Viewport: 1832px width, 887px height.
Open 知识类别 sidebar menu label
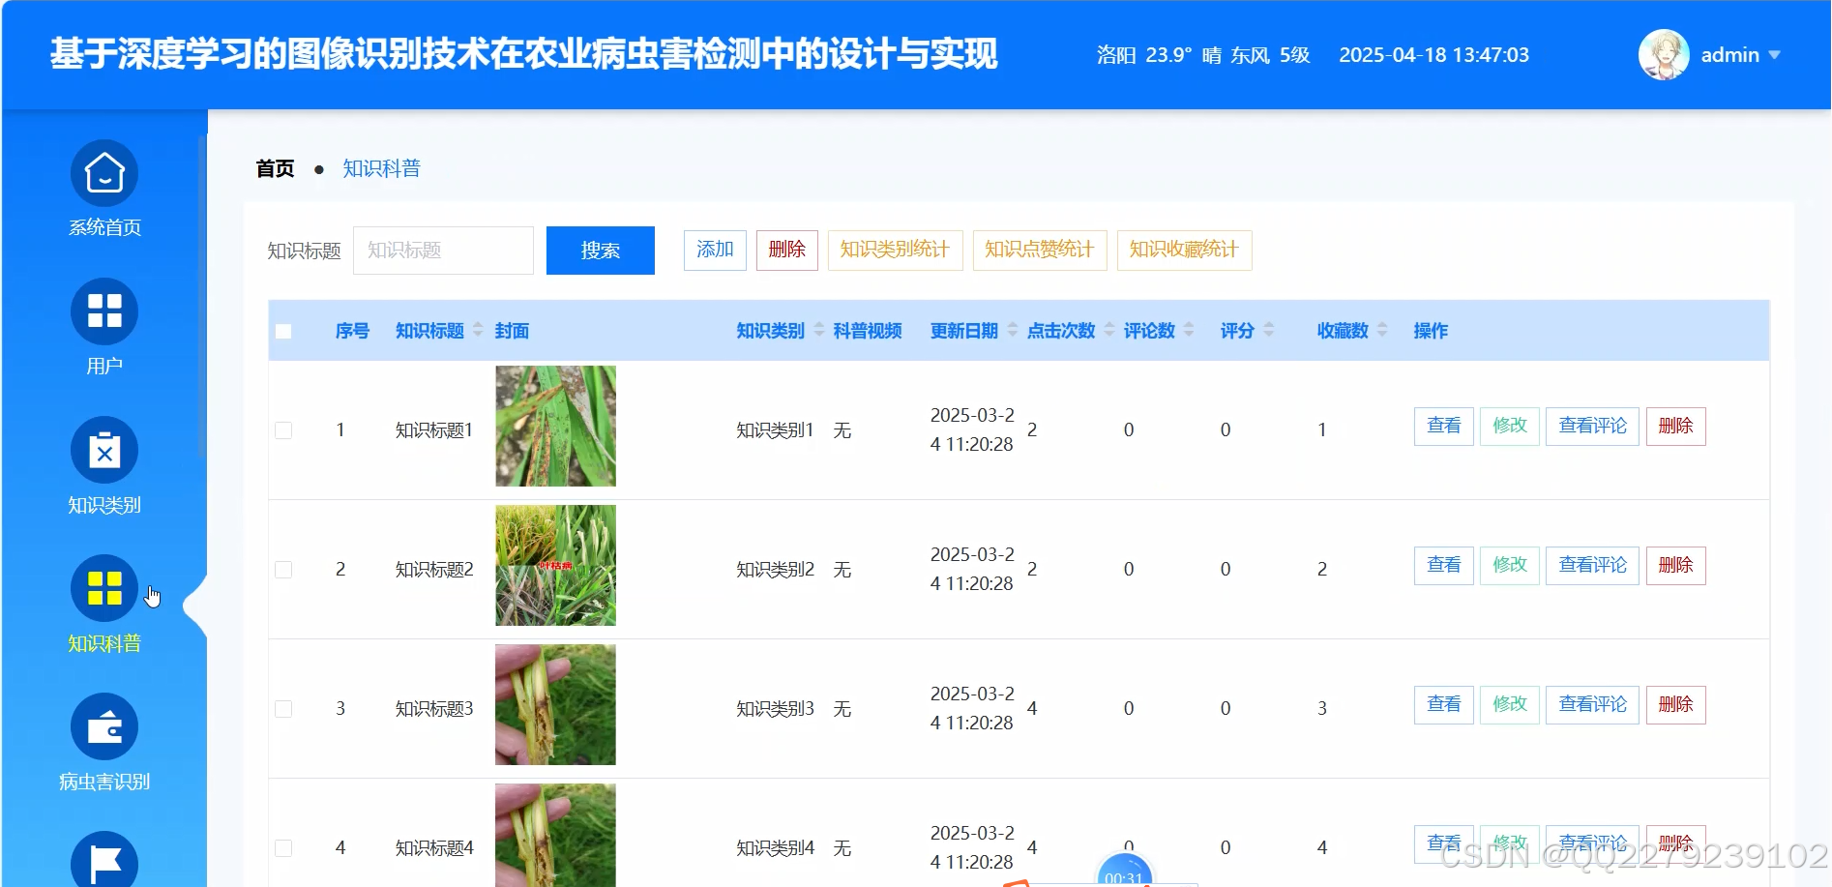[104, 505]
